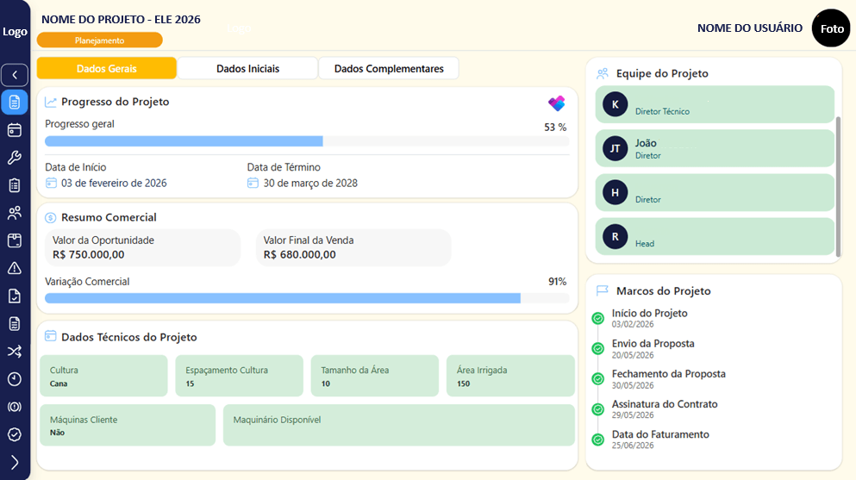The height and width of the screenshot is (480, 856).
Task: Select team member João, Diretor
Action: coord(715,148)
